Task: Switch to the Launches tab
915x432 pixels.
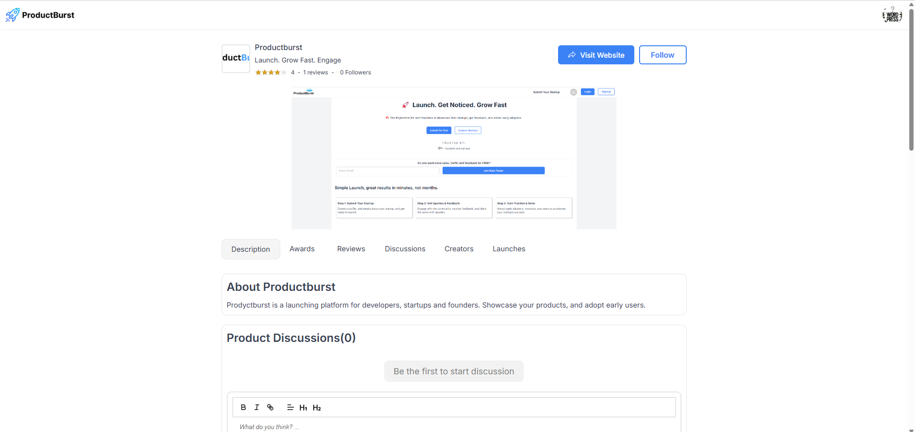Action: [509, 249]
